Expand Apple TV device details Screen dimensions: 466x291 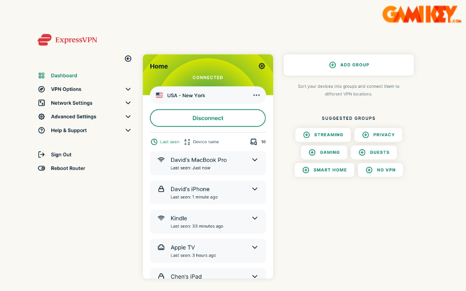[255, 247]
